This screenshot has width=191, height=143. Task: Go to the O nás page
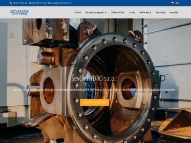click(132, 12)
